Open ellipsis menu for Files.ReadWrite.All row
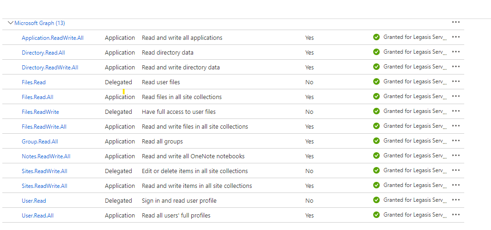491x230 pixels. click(456, 126)
